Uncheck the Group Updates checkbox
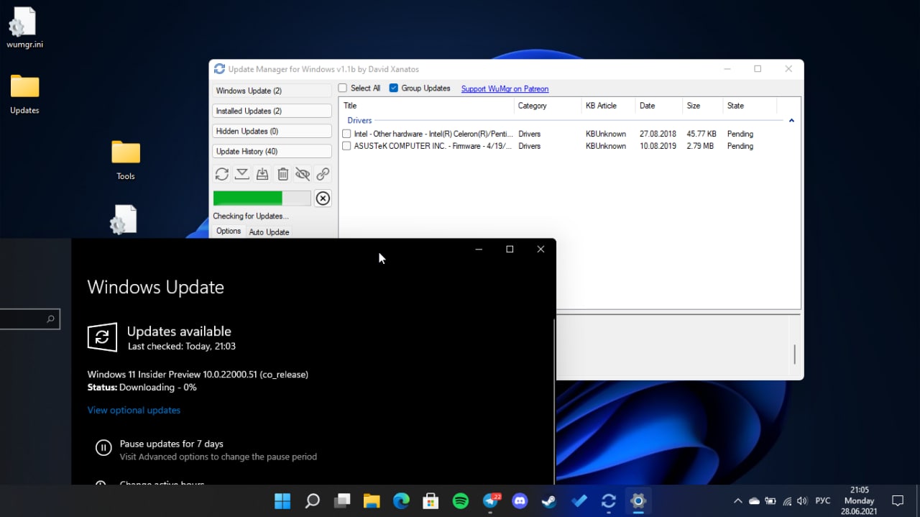The height and width of the screenshot is (517, 920). [394, 88]
